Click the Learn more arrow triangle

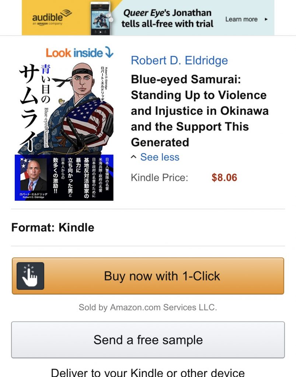pyautogui.click(x=266, y=19)
